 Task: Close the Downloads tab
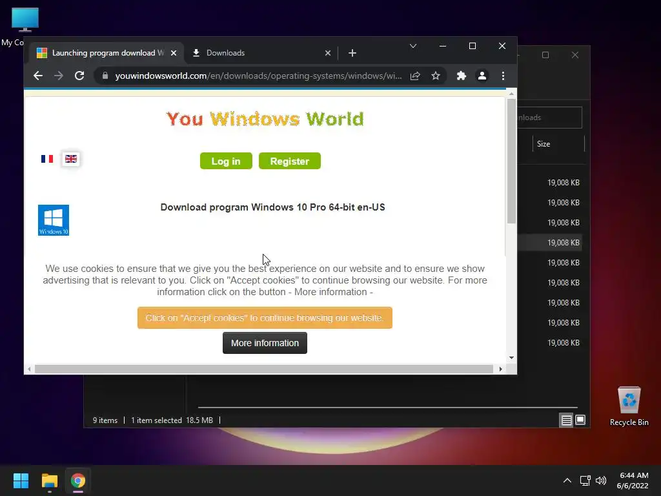click(327, 53)
